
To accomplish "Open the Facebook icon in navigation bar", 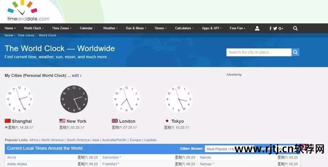I will click(x=271, y=28).
